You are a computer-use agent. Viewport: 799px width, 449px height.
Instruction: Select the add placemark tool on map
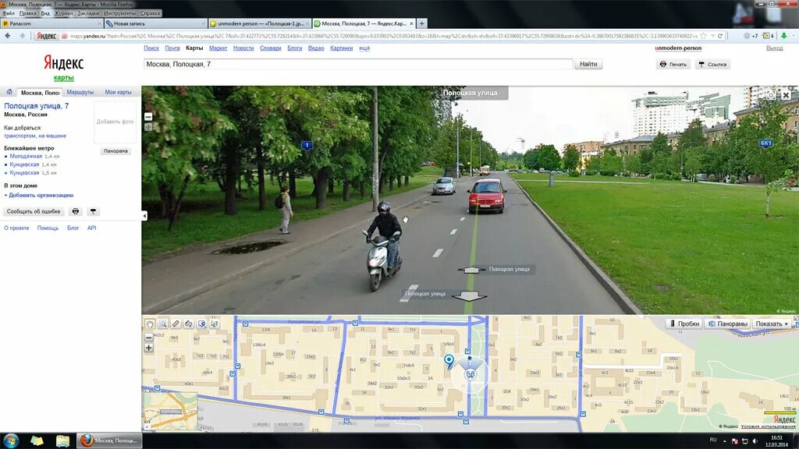(x=202, y=323)
